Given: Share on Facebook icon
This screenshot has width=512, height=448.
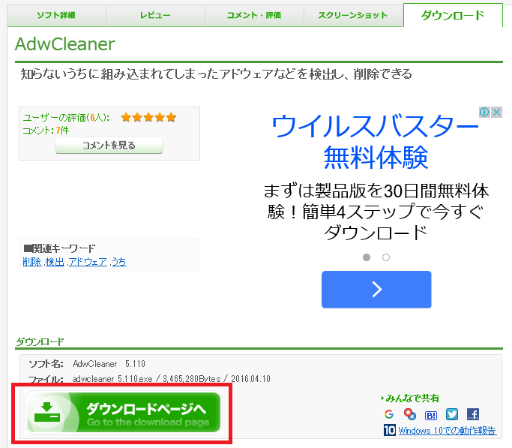Looking at the screenshot, I should (473, 414).
